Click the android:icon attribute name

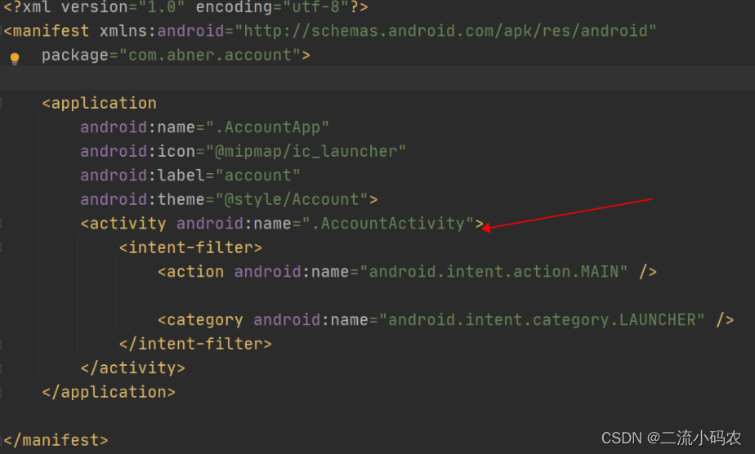138,152
